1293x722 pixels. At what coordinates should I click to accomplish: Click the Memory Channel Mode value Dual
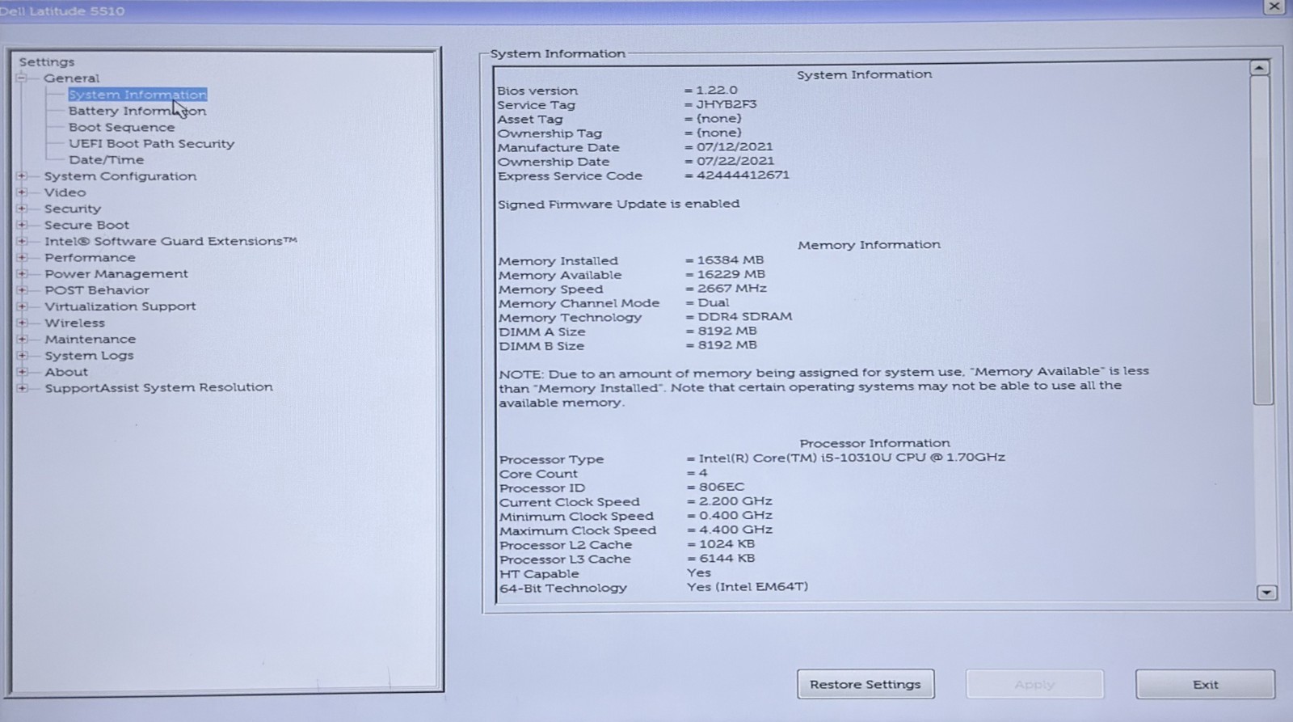pos(713,302)
